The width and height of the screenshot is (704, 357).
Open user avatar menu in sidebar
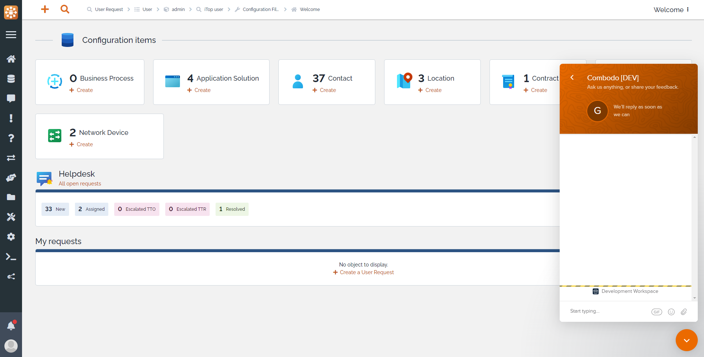tap(11, 345)
